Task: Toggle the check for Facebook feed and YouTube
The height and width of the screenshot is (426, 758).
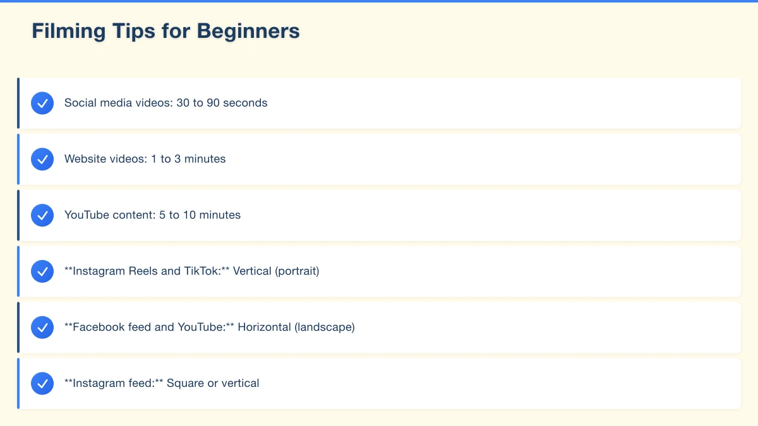Action: pos(42,328)
